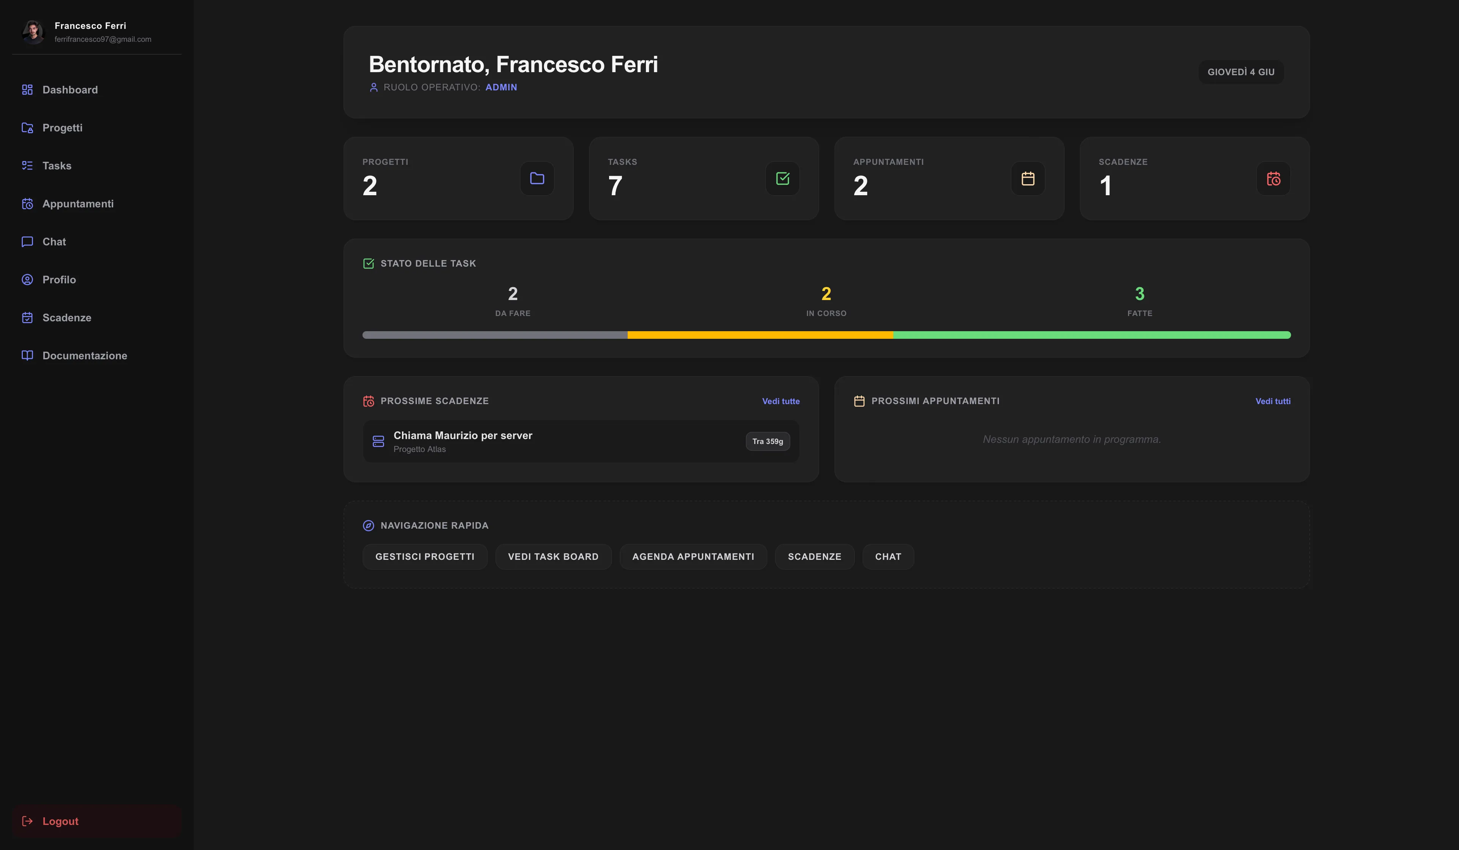Viewport: 1459px width, 850px height.
Task: Click Francesco Ferri's avatar photo
Action: pyautogui.click(x=33, y=32)
